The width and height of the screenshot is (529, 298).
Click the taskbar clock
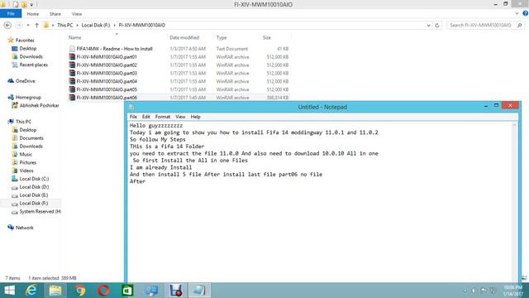[x=512, y=291]
